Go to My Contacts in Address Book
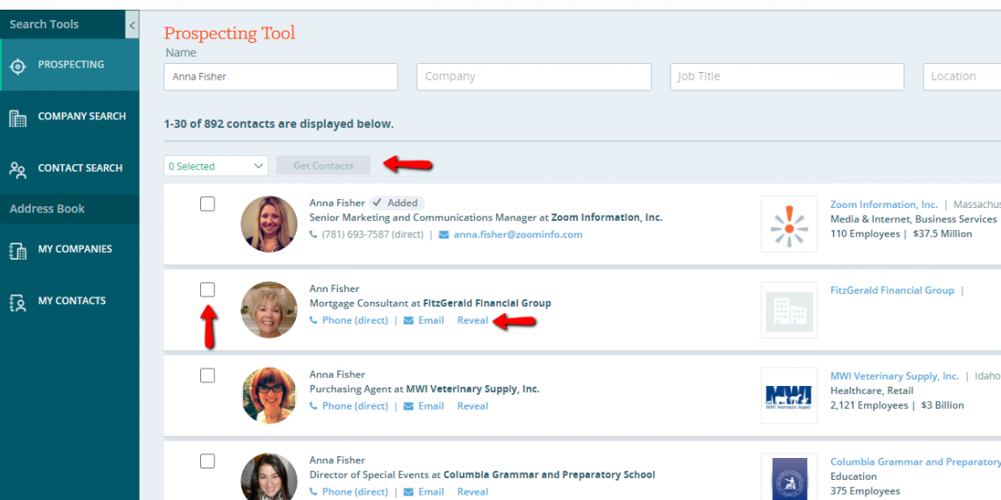1001x500 pixels. [x=72, y=301]
